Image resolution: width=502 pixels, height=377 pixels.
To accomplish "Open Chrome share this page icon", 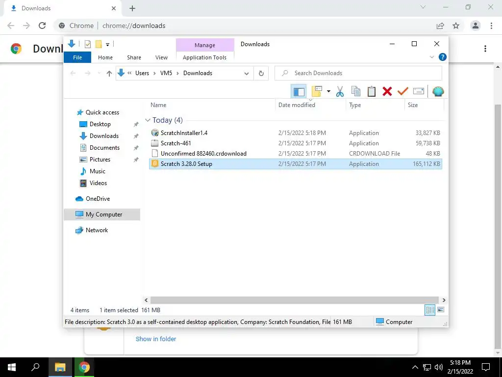I will click(441, 26).
